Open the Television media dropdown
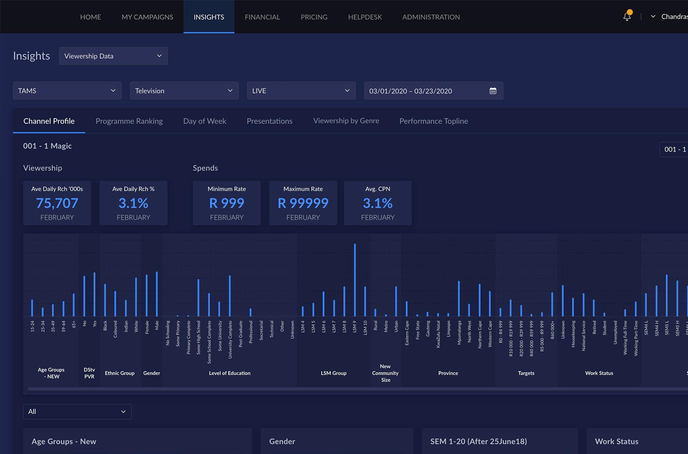This screenshot has width=688, height=454. pyautogui.click(x=184, y=91)
